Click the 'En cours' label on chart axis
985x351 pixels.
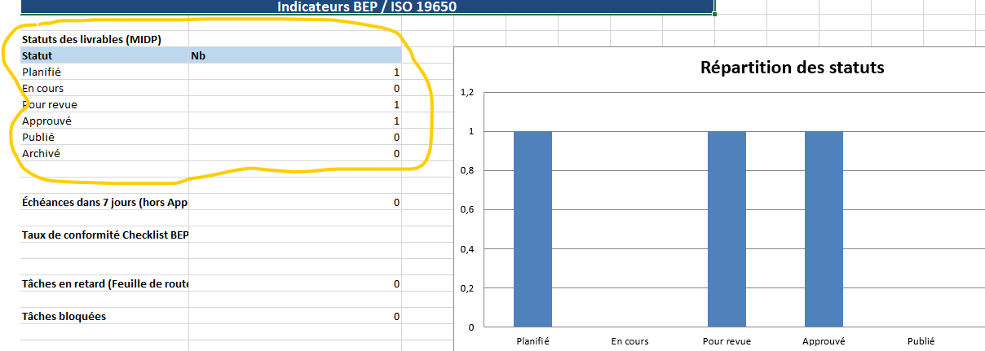[629, 342]
